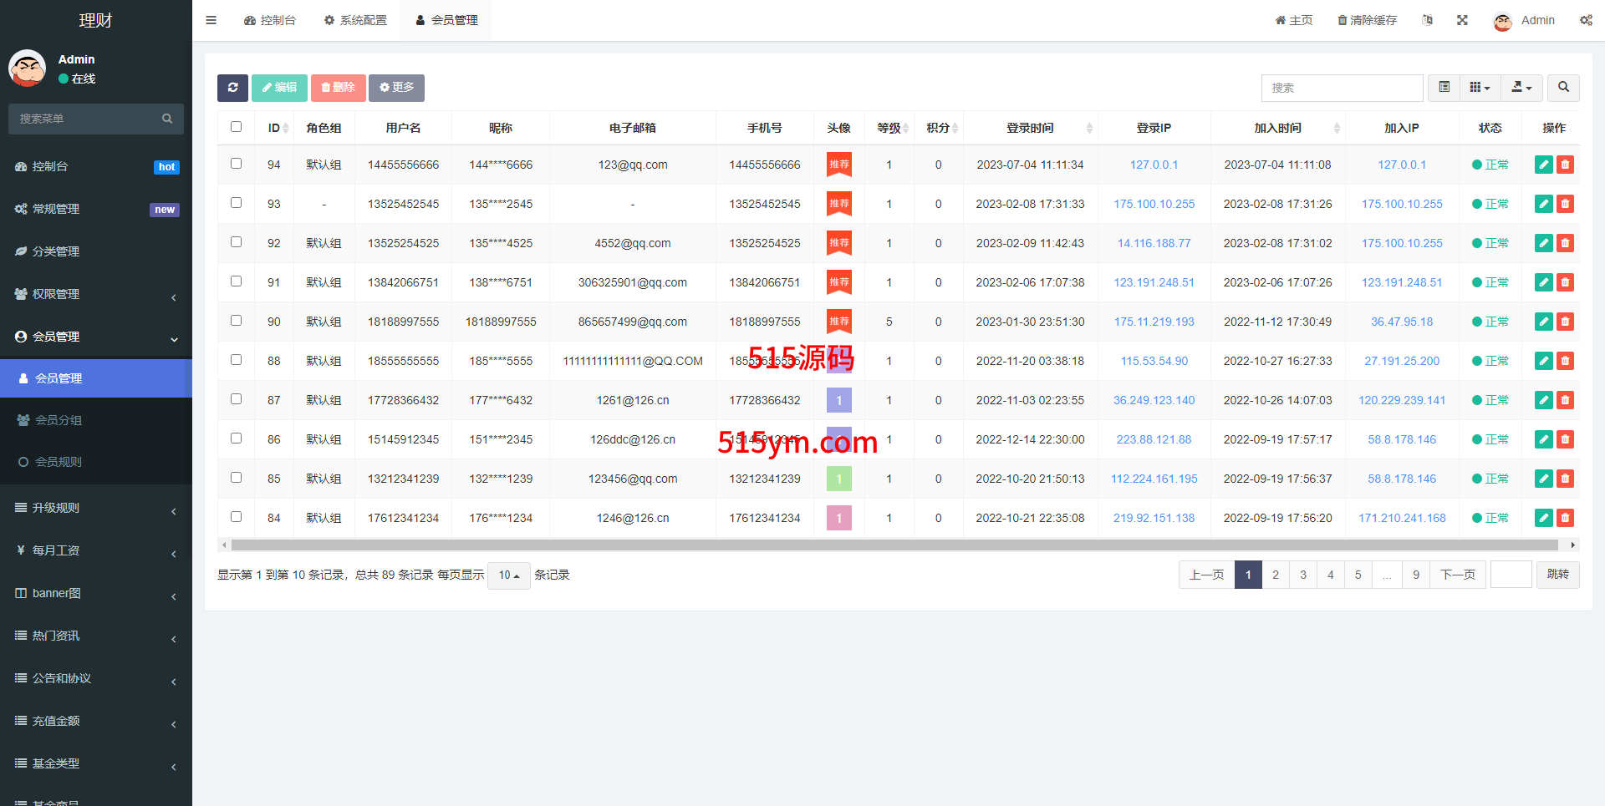This screenshot has width=1605, height=806.
Task: Open the export dropdown menu
Action: (1521, 88)
